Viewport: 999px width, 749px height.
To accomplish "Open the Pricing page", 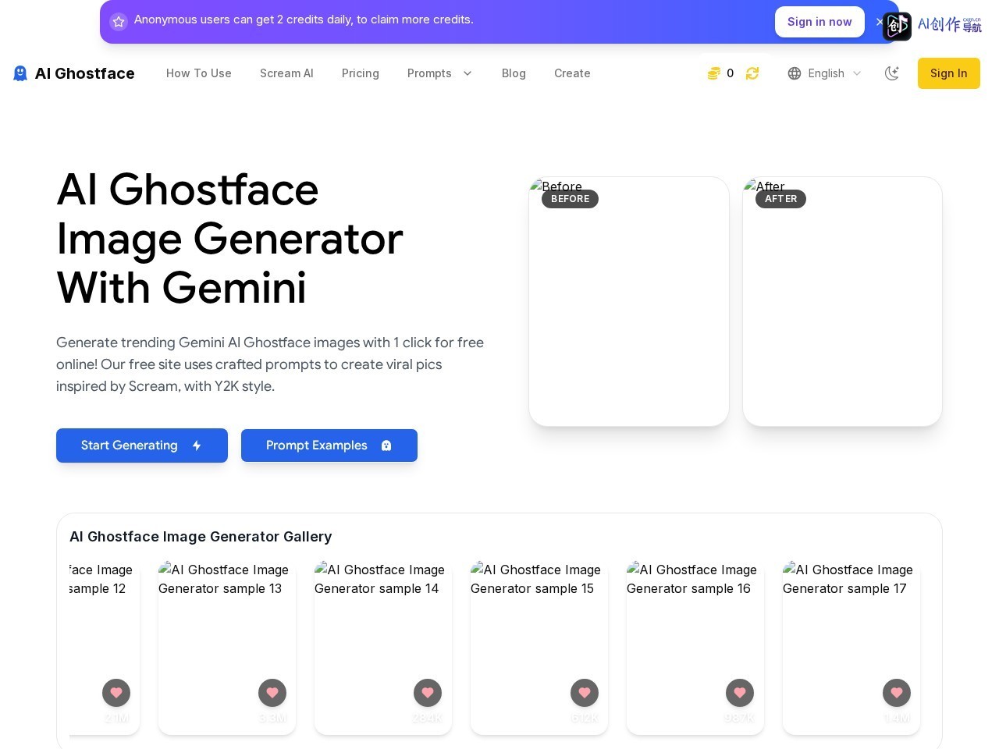I will coord(361,73).
